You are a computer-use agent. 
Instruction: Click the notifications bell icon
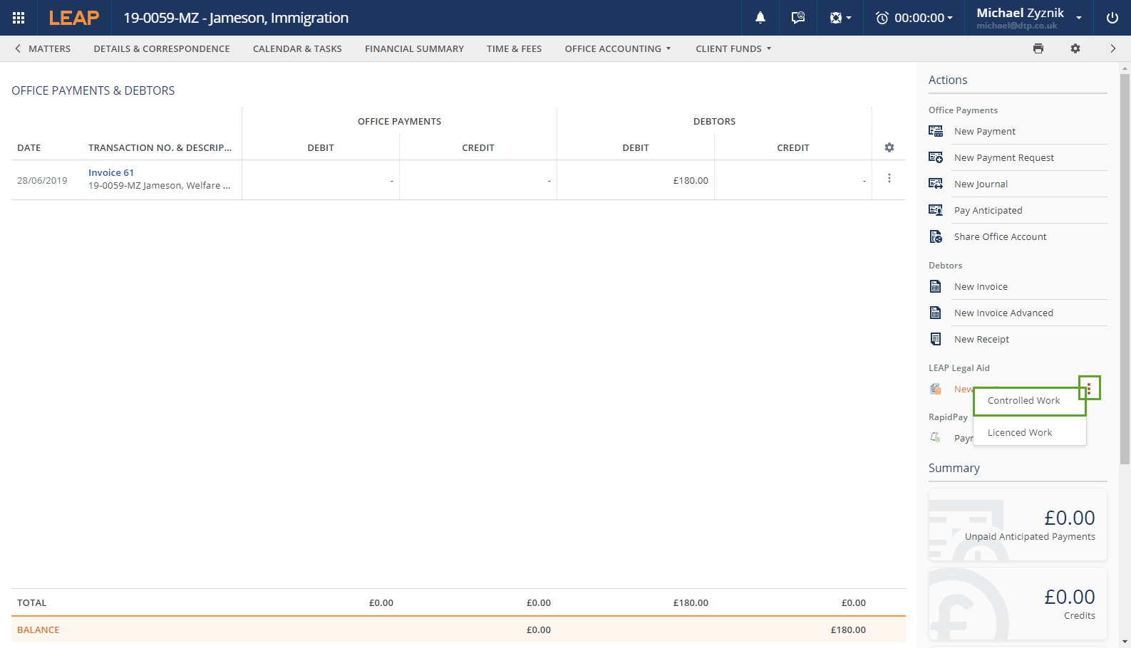760,18
